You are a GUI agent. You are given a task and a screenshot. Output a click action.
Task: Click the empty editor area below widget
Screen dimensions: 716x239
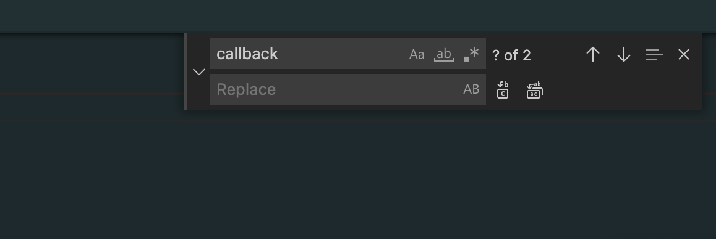point(358,180)
